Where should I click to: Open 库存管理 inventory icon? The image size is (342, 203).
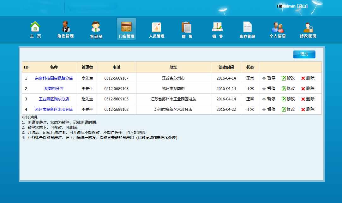[x=247, y=29]
